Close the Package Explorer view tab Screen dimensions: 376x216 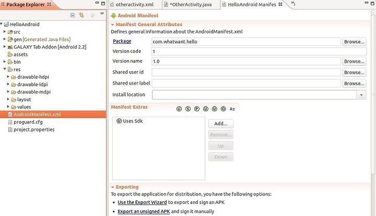[x=49, y=4]
